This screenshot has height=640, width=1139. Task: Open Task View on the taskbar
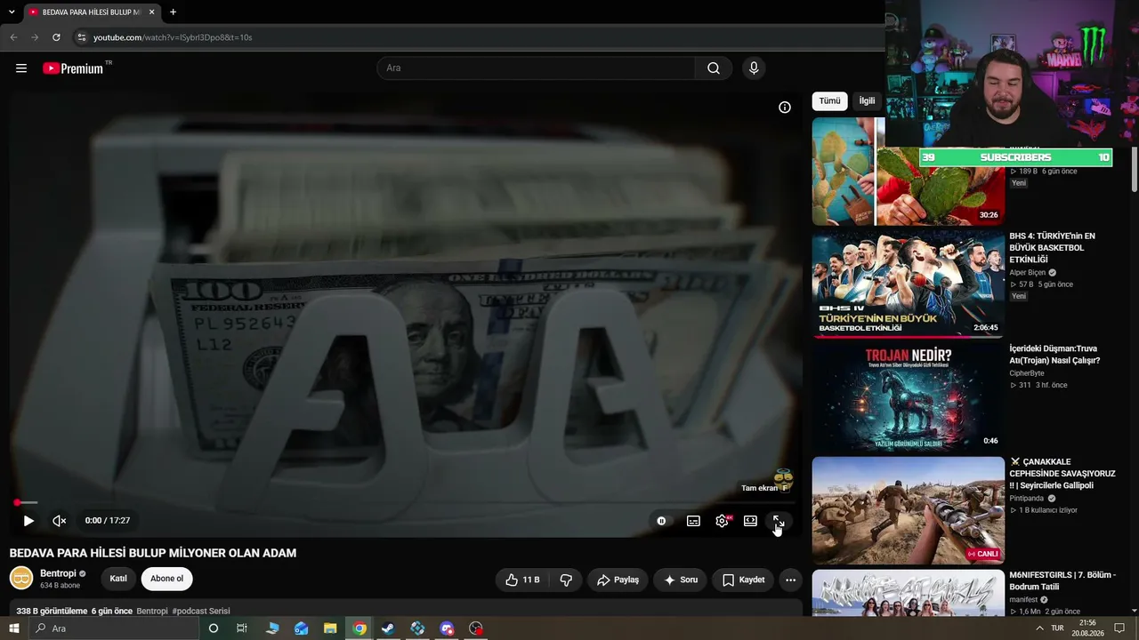pyautogui.click(x=241, y=628)
